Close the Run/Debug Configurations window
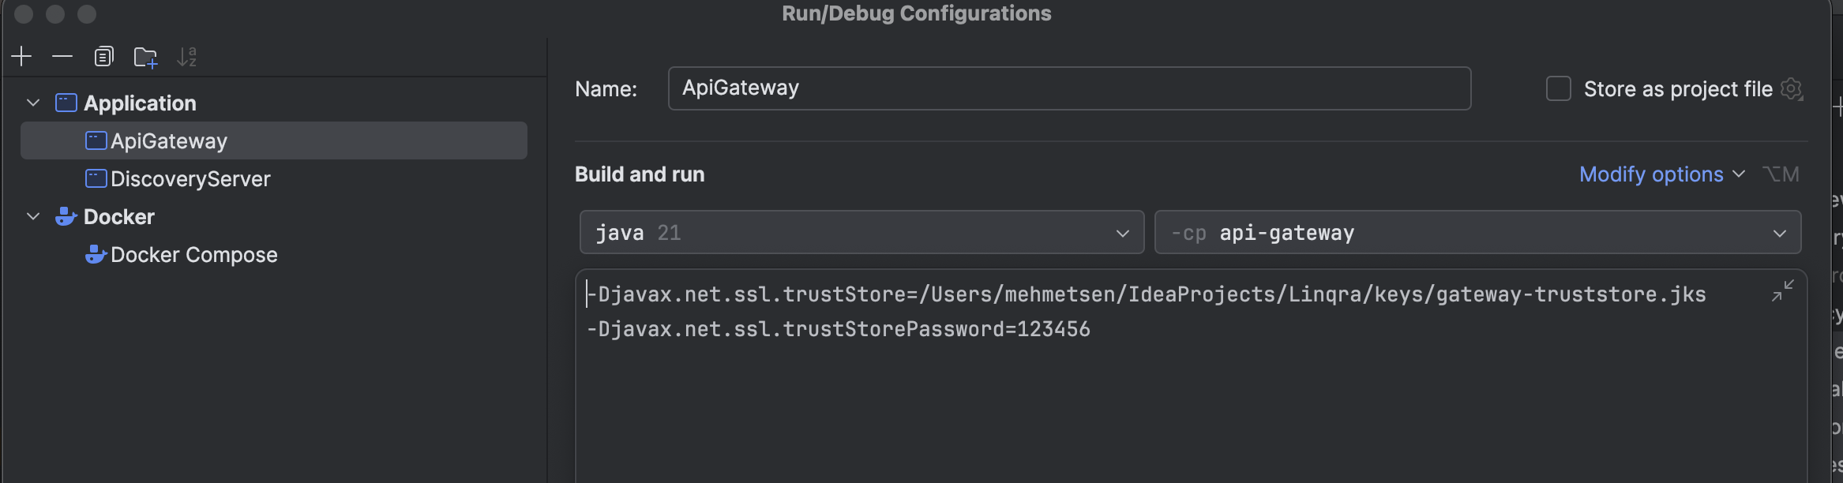Image resolution: width=1843 pixels, height=483 pixels. 24,14
